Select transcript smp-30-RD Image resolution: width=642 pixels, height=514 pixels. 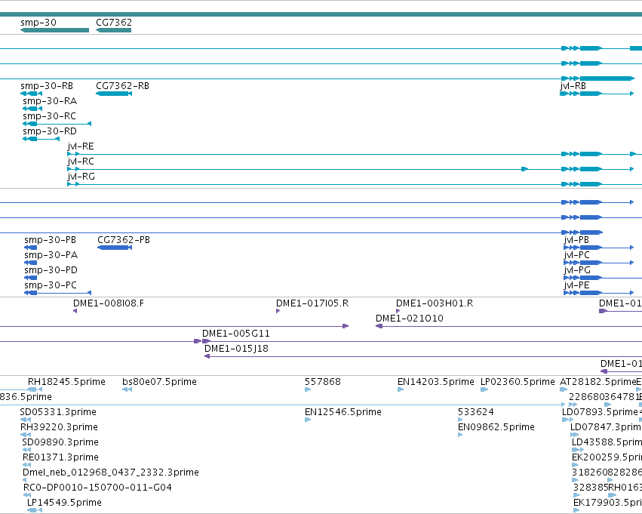pos(41,139)
